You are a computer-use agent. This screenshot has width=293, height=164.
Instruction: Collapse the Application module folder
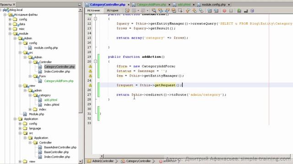pos(15,119)
